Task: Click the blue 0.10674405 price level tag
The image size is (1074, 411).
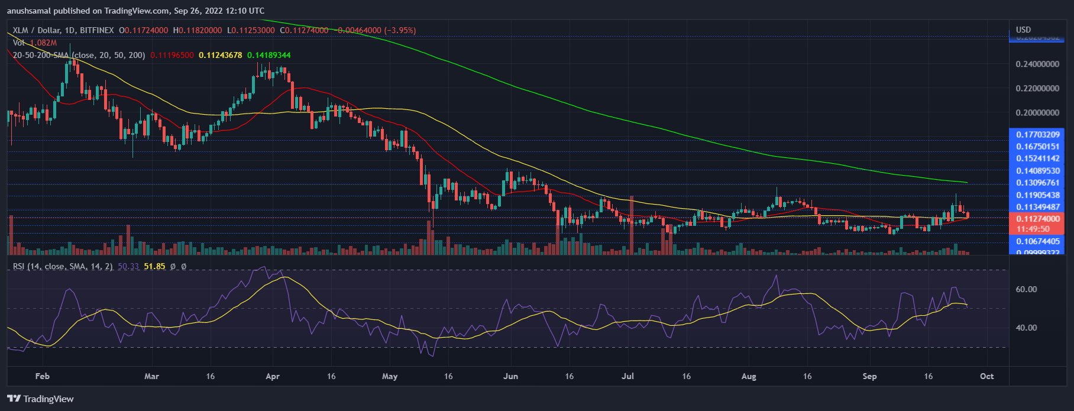Action: coord(1037,241)
